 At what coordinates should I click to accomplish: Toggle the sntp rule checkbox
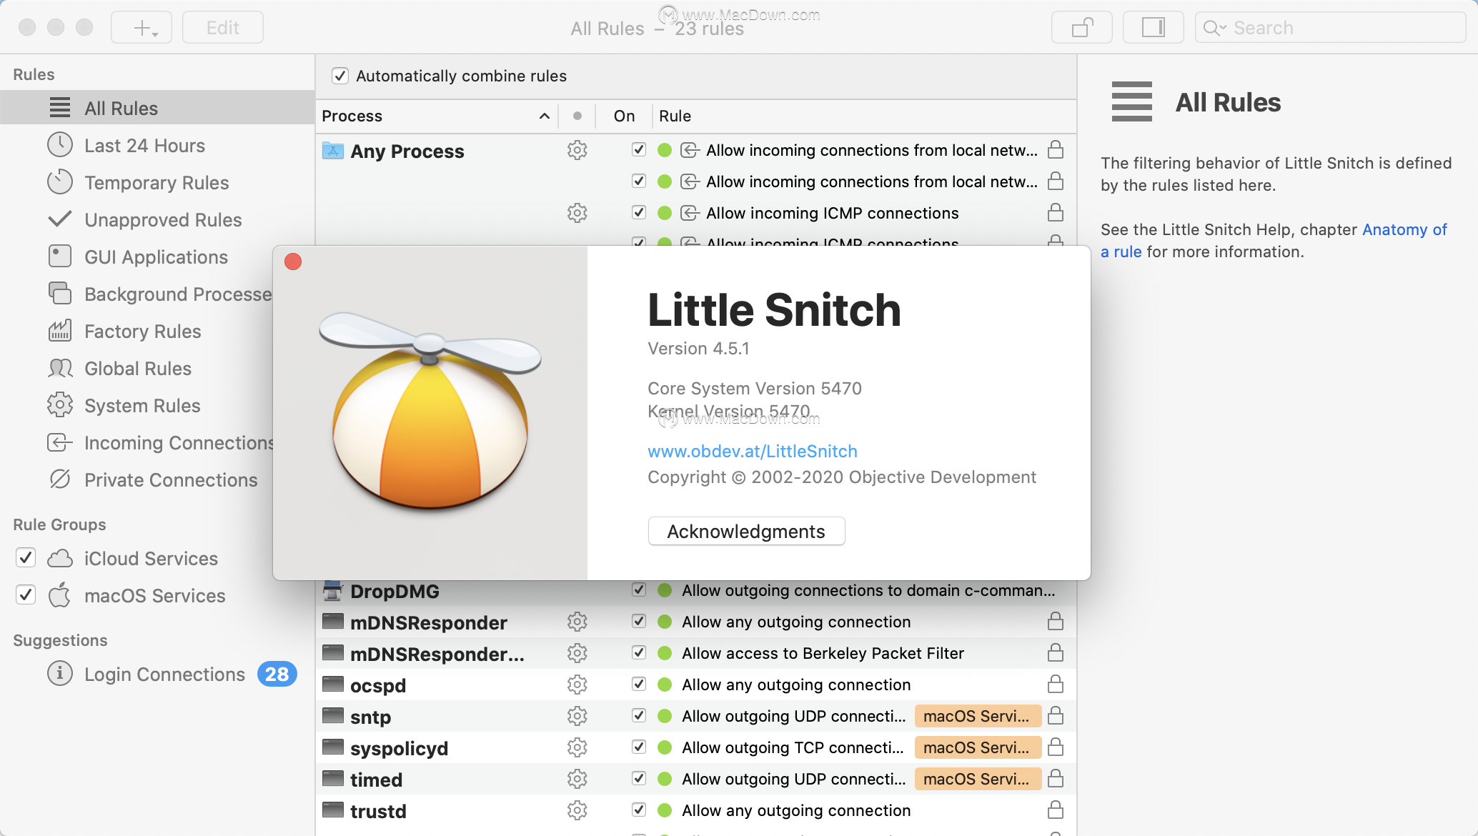point(639,715)
